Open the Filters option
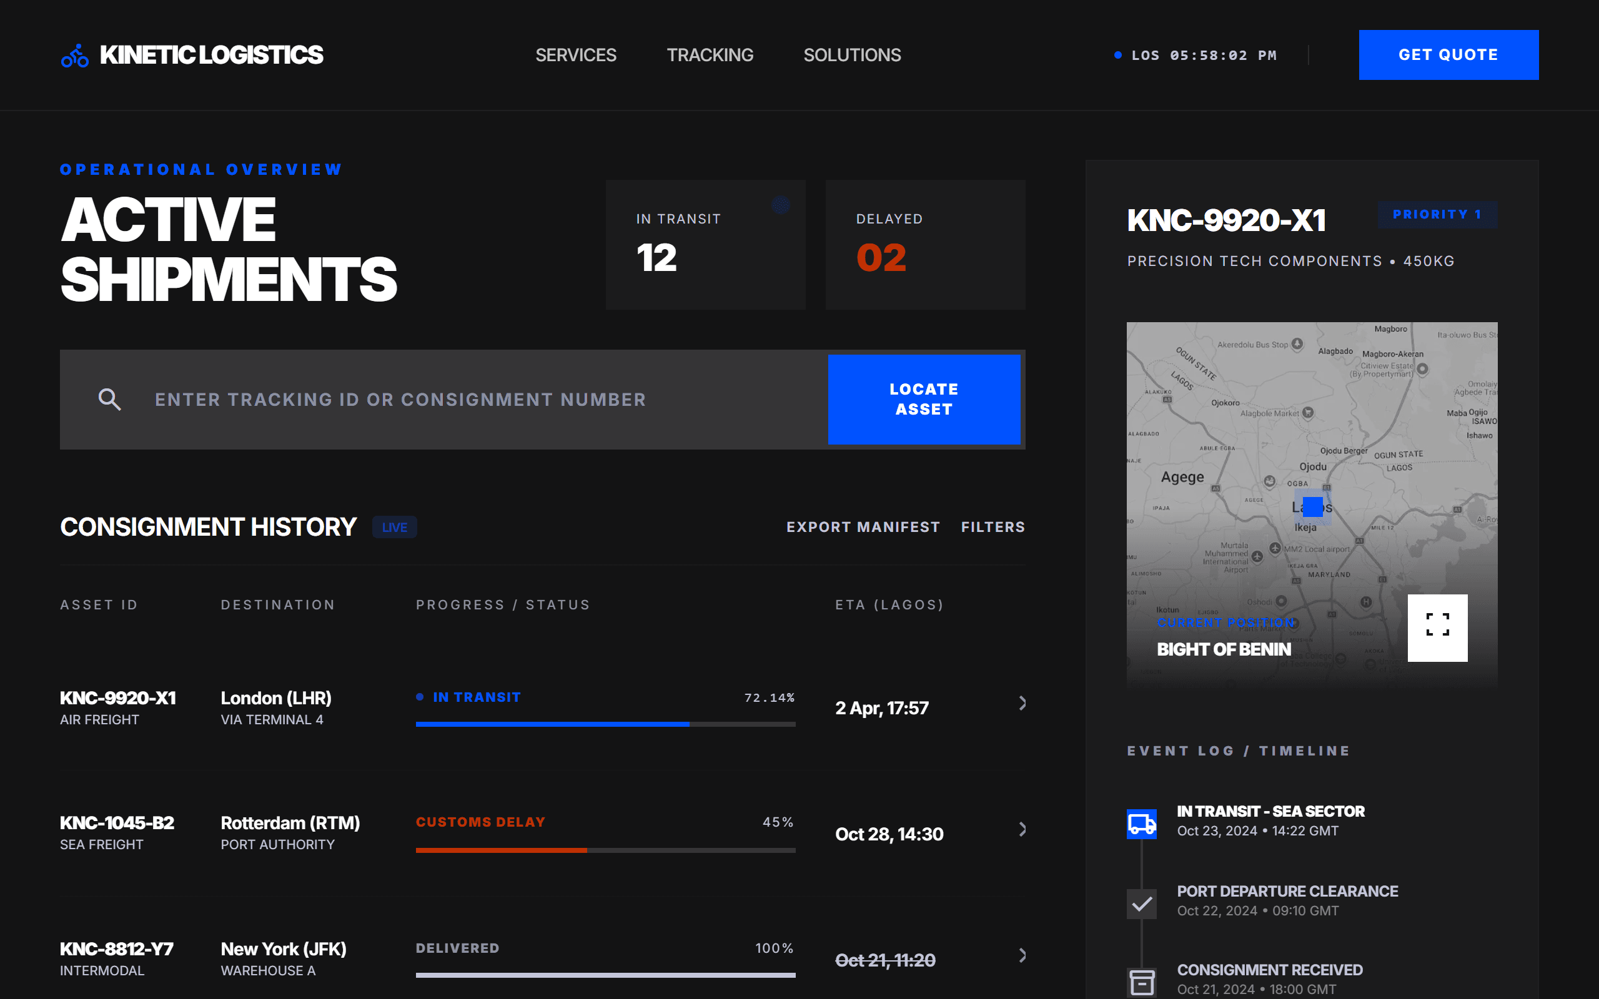 (x=993, y=527)
